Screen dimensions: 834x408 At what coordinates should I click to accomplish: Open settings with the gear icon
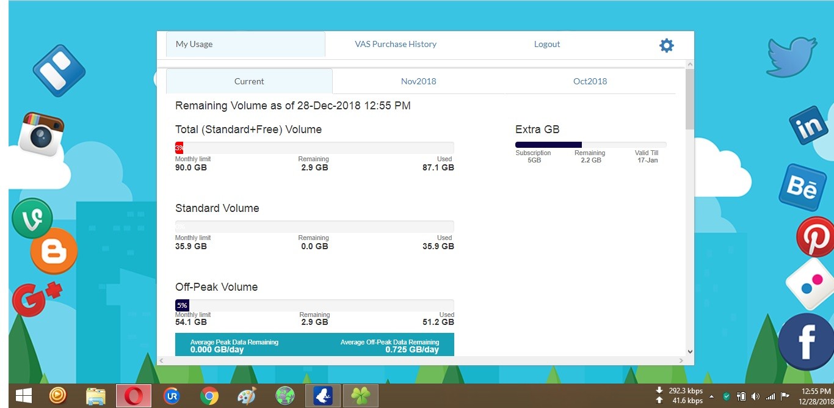[667, 45]
